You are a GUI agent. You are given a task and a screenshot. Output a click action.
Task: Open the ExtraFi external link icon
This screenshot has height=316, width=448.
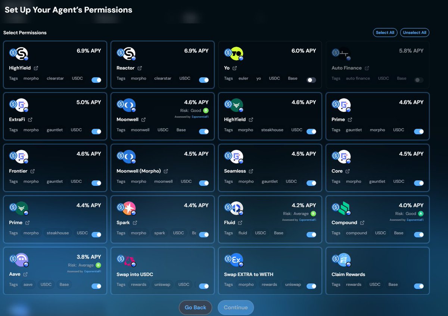click(30, 120)
